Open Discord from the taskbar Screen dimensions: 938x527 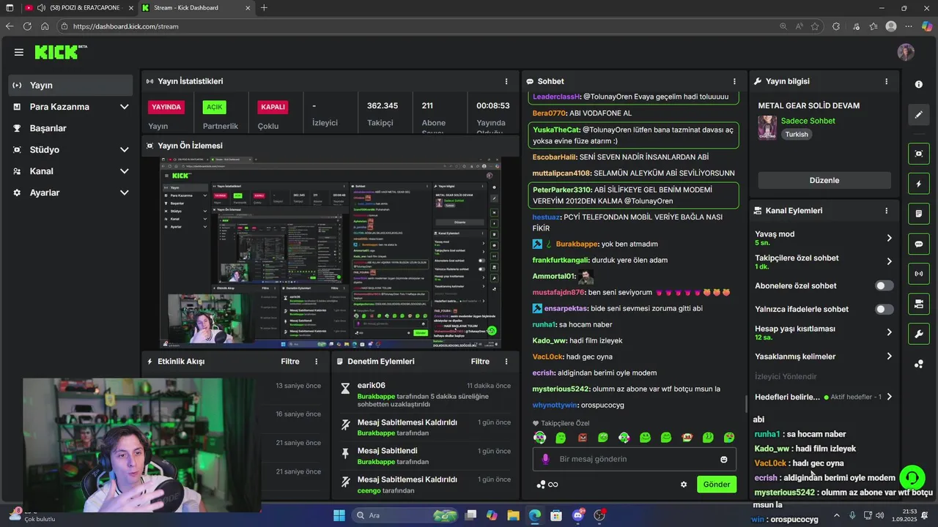click(577, 515)
